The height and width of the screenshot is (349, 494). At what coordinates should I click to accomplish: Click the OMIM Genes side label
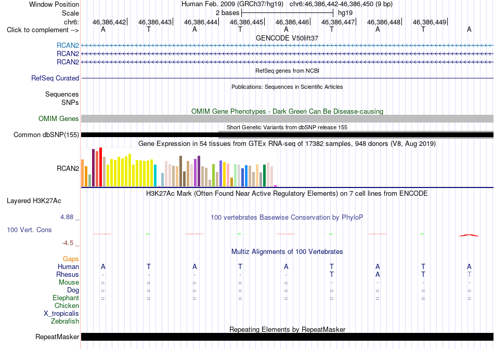tap(59, 118)
